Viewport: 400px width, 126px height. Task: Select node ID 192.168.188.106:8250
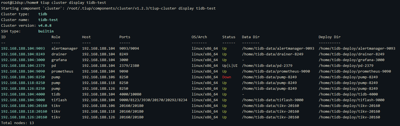tap(23, 77)
